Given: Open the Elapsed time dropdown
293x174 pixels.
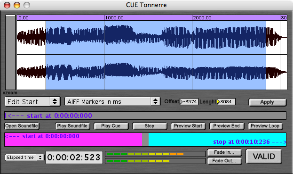Looking at the screenshot, I should [x=24, y=157].
